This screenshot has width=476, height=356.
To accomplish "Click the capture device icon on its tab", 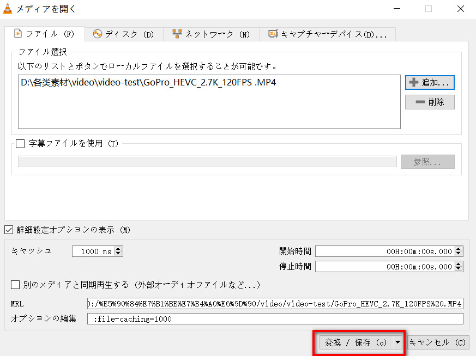I will [273, 33].
